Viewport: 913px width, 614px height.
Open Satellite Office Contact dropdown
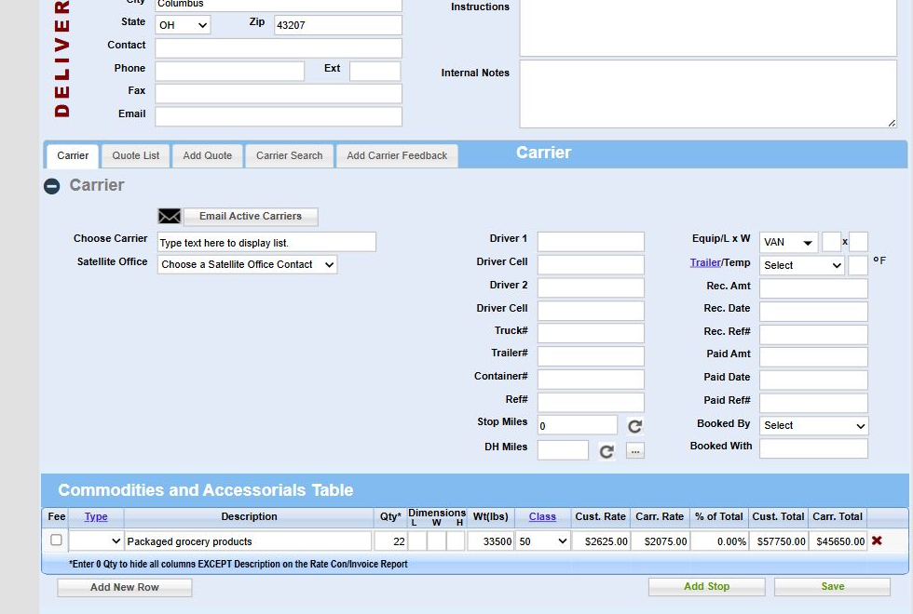(x=248, y=264)
